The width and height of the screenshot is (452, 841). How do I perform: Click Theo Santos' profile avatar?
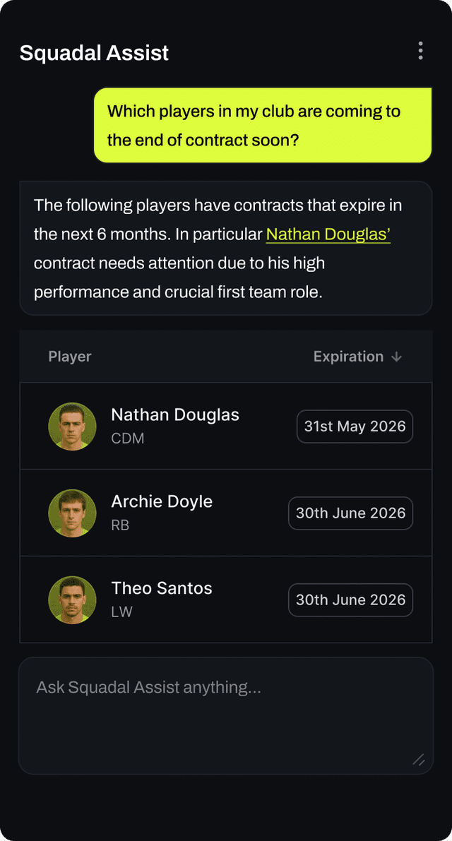click(x=72, y=600)
